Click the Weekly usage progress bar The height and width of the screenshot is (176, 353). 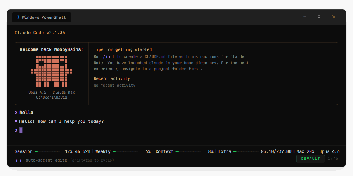(x=125, y=151)
